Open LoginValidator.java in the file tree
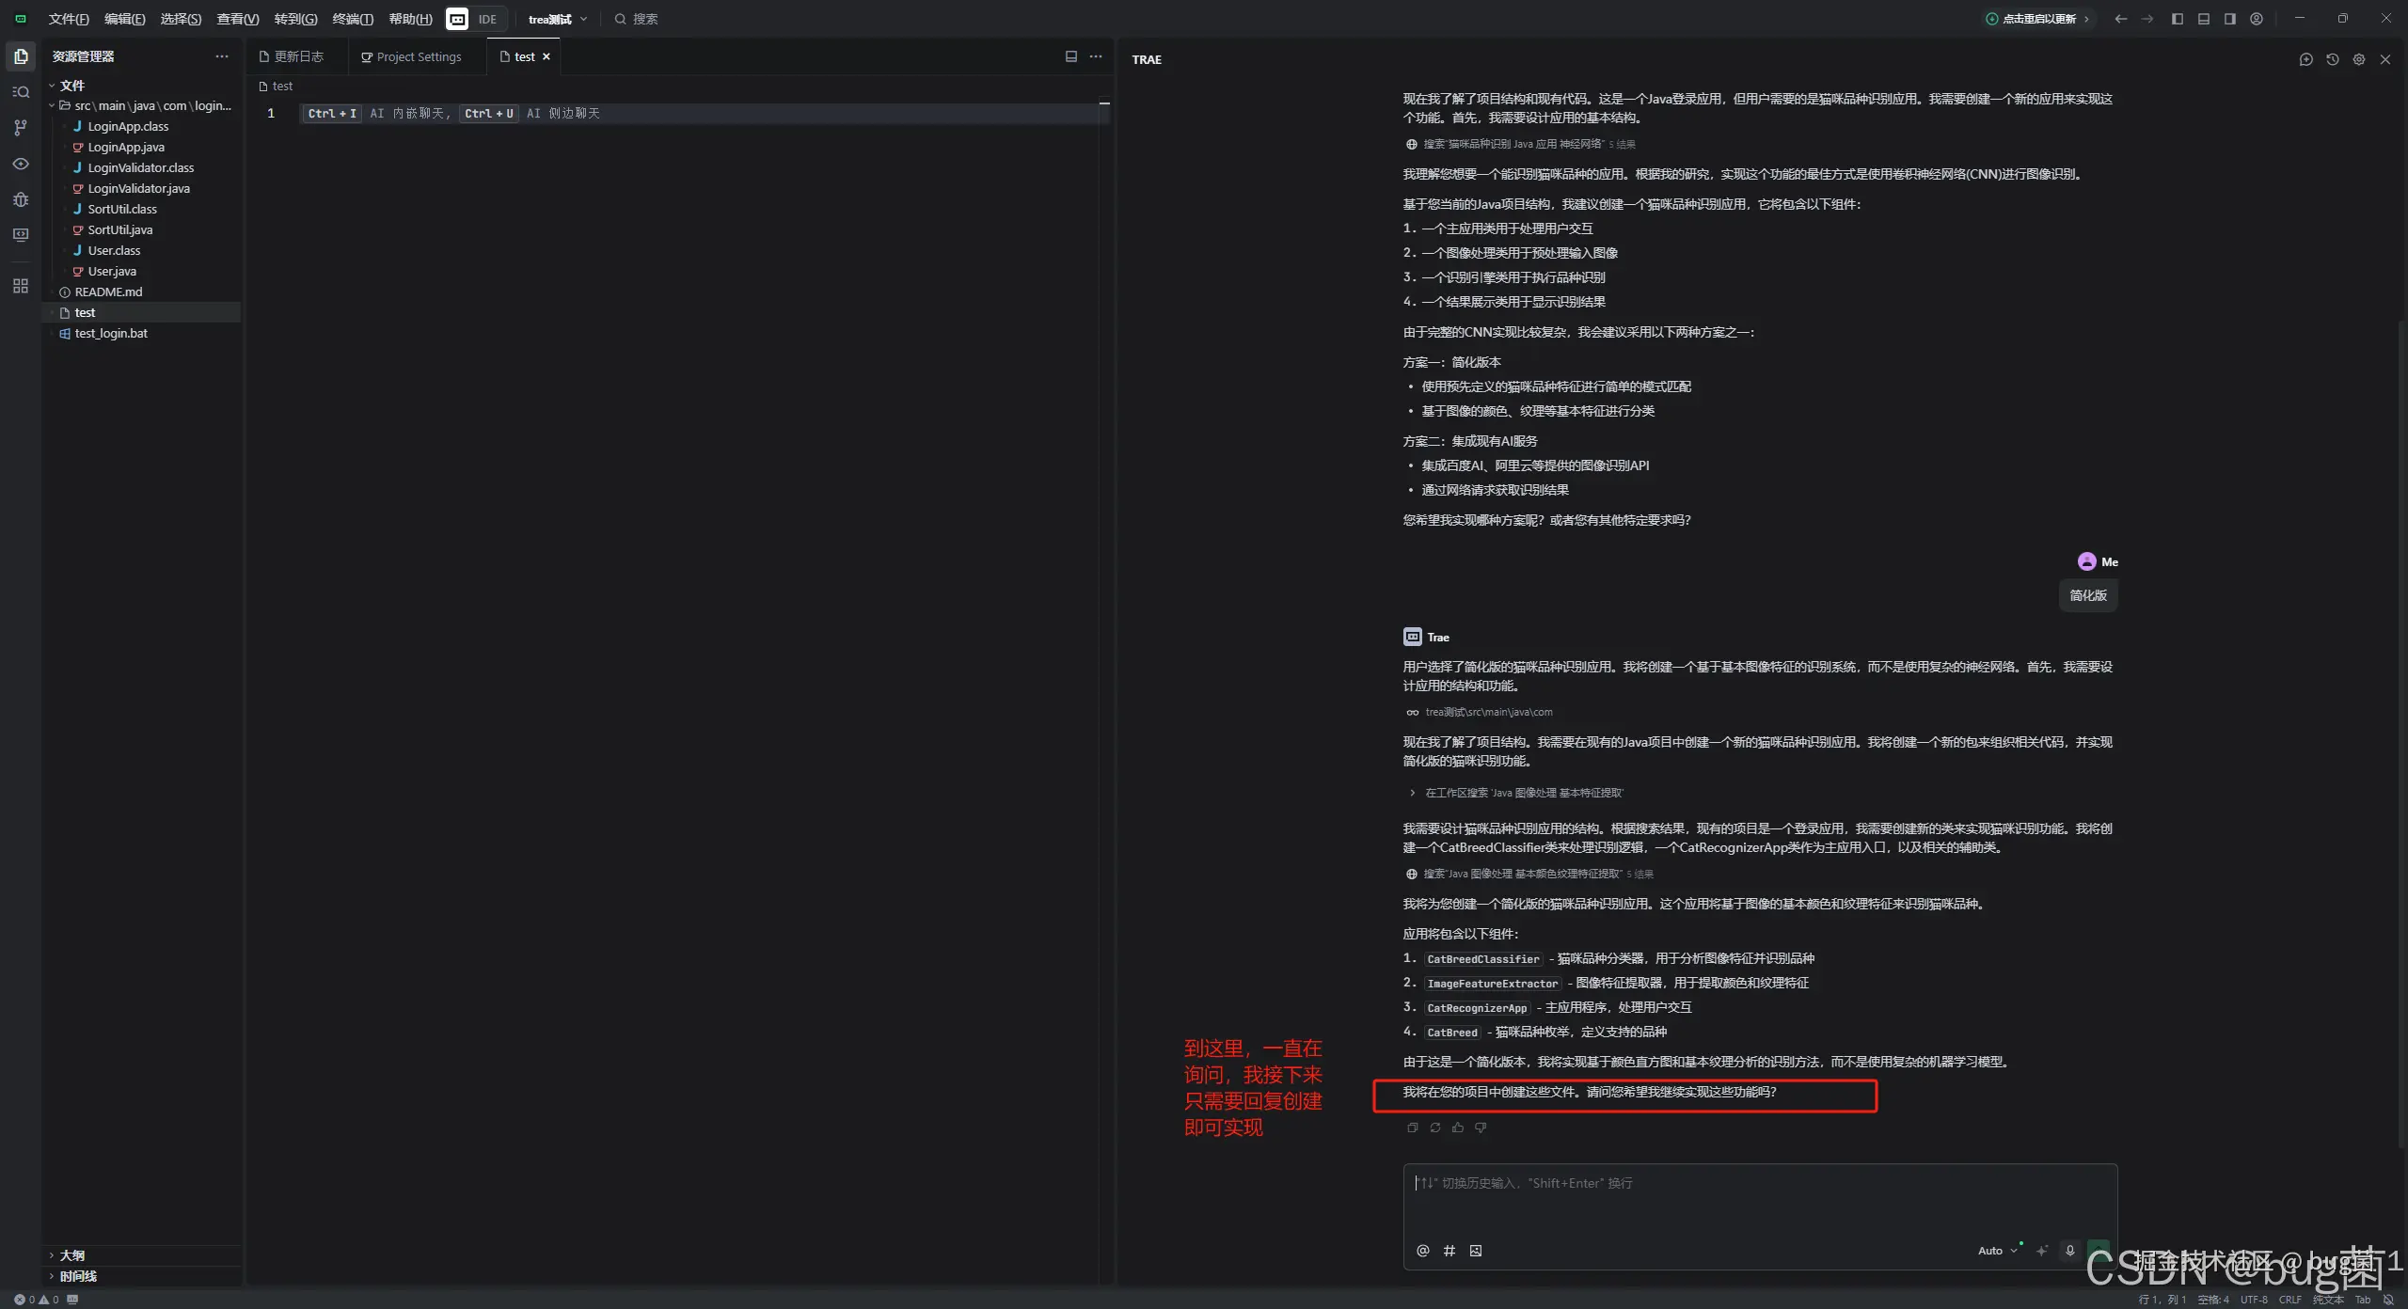 138,188
